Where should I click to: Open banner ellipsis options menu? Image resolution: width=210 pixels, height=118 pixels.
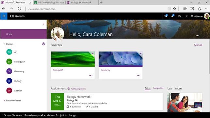(x=197, y=36)
